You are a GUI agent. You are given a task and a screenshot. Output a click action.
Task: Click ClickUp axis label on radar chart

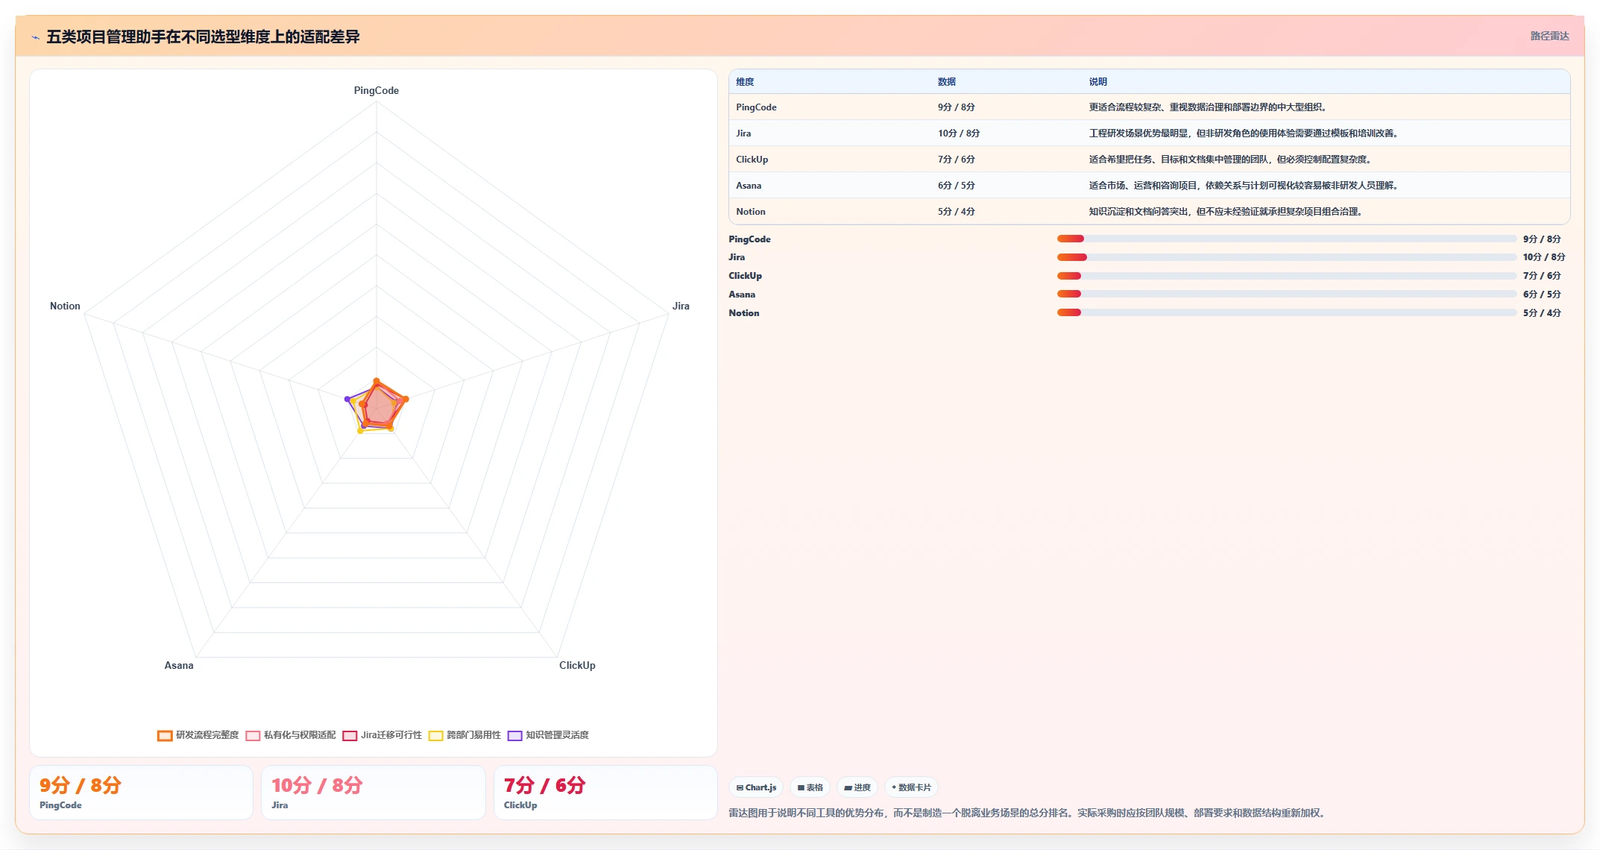tap(577, 666)
